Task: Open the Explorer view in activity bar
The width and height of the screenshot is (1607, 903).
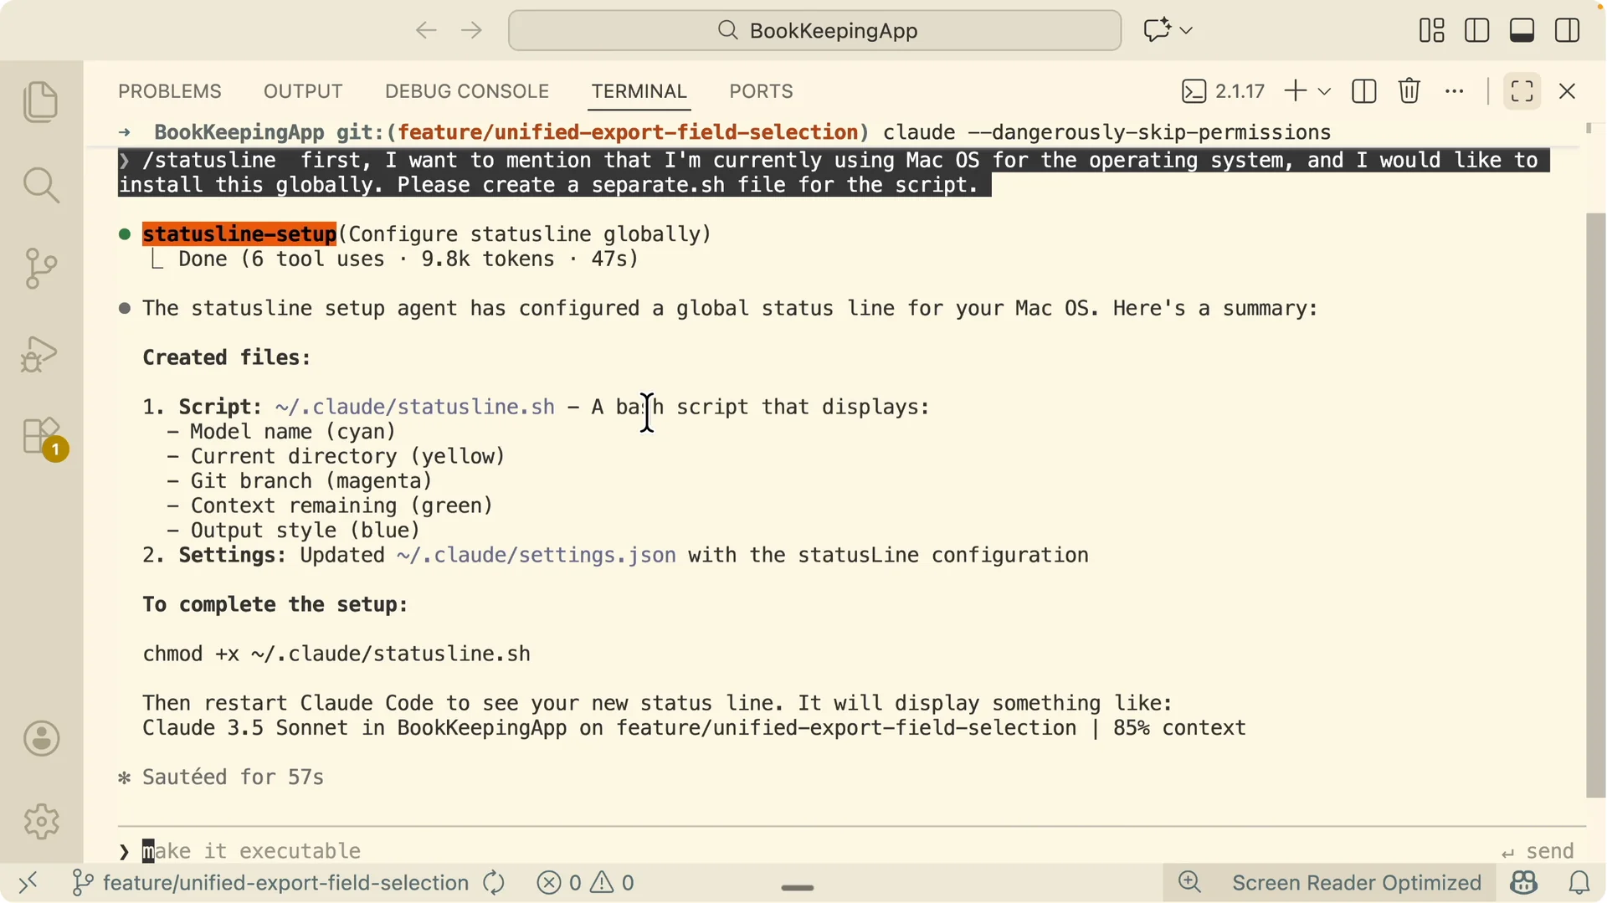Action: [41, 102]
